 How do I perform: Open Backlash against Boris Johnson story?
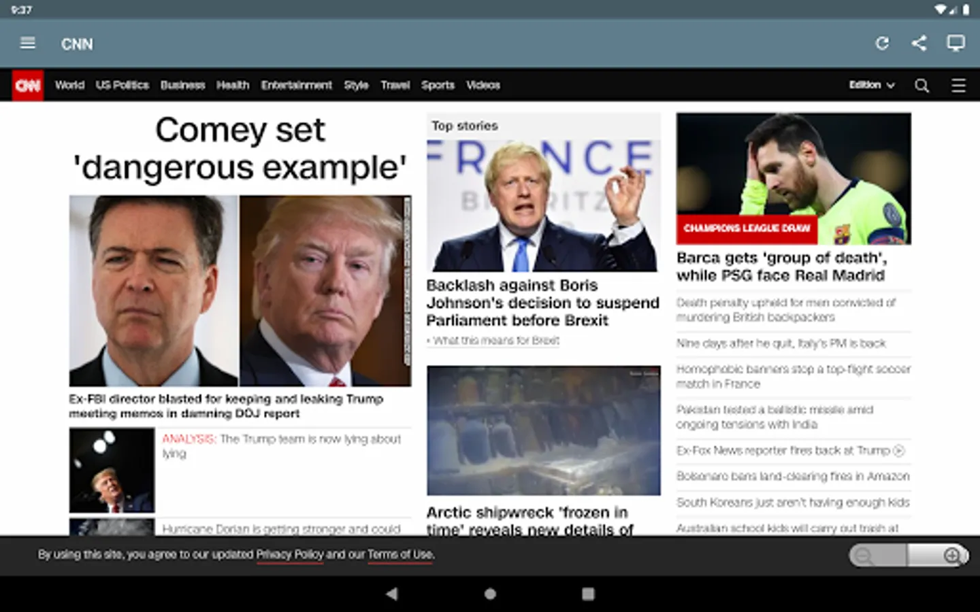(x=542, y=303)
